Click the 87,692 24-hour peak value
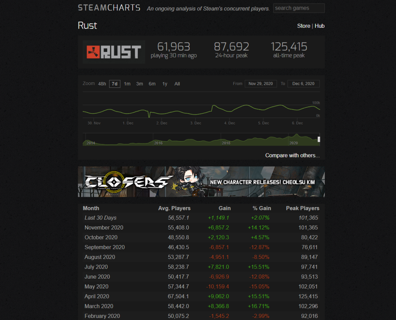 coord(231,47)
